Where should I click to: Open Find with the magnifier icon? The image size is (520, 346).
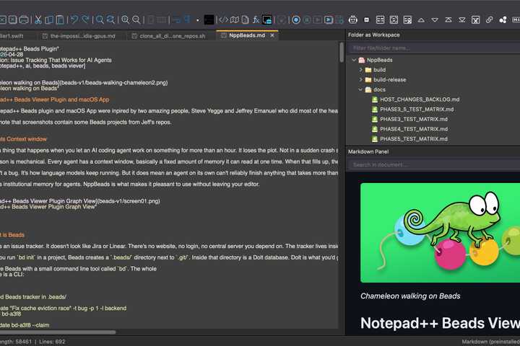100,20
